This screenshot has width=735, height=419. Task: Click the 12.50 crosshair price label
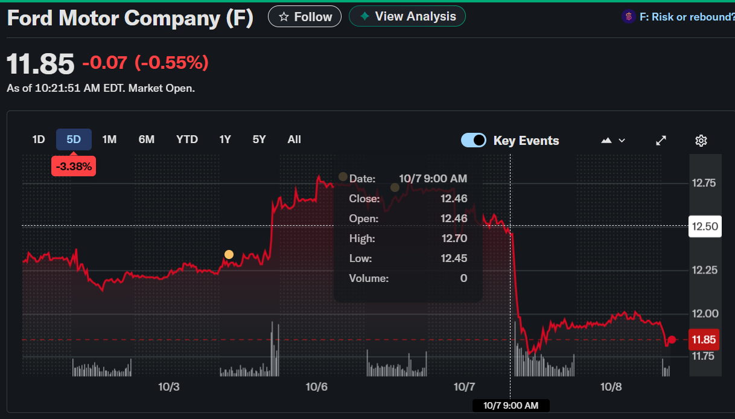pyautogui.click(x=705, y=226)
